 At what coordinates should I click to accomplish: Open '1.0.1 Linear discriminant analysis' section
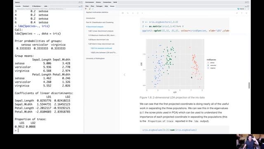(x=101, y=31)
